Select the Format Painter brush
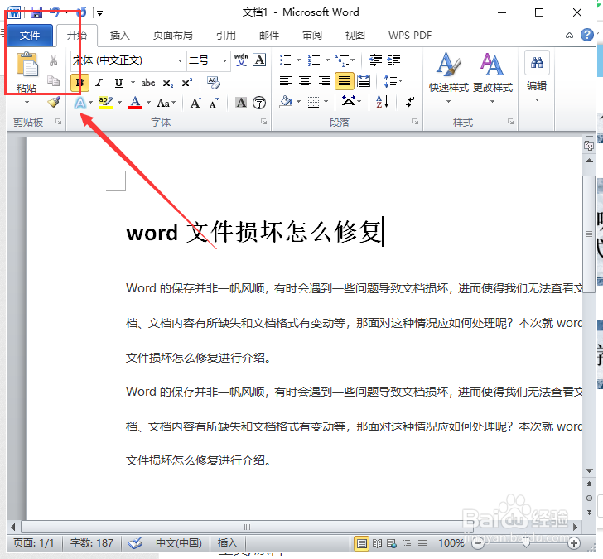This screenshot has height=559, width=603. (54, 102)
